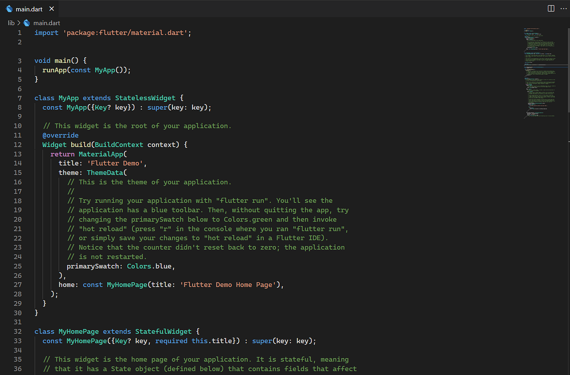Open the lib breadcrumb dropdown
This screenshot has width=570, height=375.
click(x=11, y=23)
